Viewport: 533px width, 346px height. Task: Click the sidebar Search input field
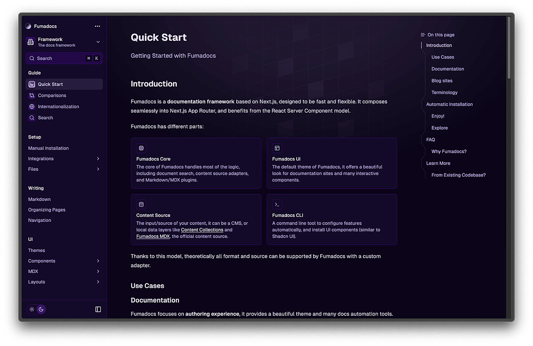point(58,58)
